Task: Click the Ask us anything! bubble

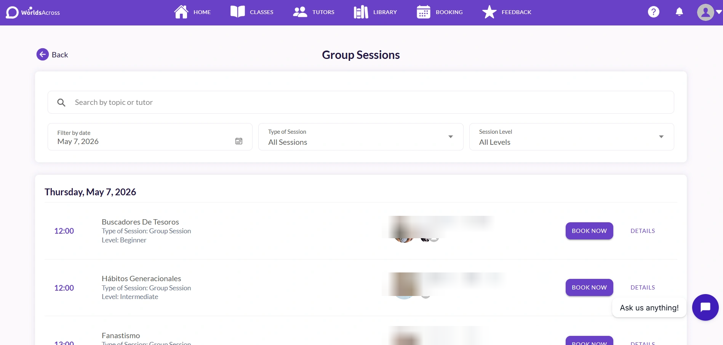Action: [649, 308]
